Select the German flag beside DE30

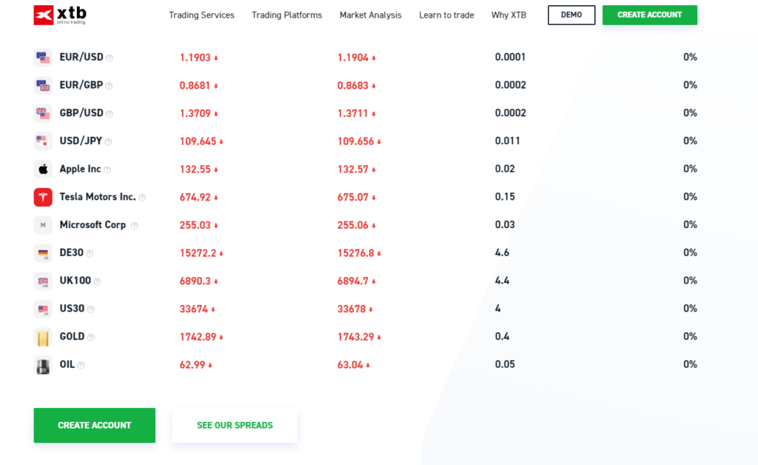42,252
